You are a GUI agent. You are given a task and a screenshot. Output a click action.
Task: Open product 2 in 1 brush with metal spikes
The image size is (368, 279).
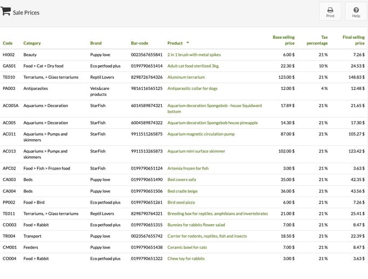(x=194, y=54)
